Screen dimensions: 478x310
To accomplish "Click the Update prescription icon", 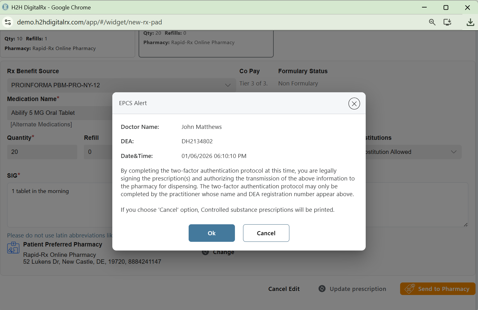I will pyautogui.click(x=322, y=289).
